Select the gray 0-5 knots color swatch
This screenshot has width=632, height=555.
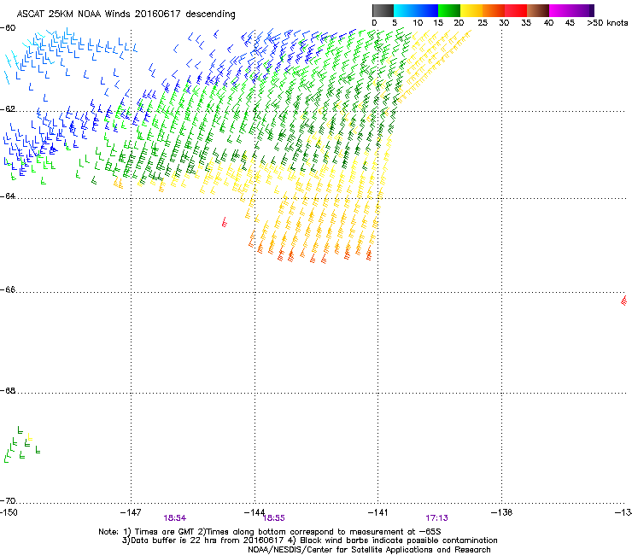(x=383, y=10)
